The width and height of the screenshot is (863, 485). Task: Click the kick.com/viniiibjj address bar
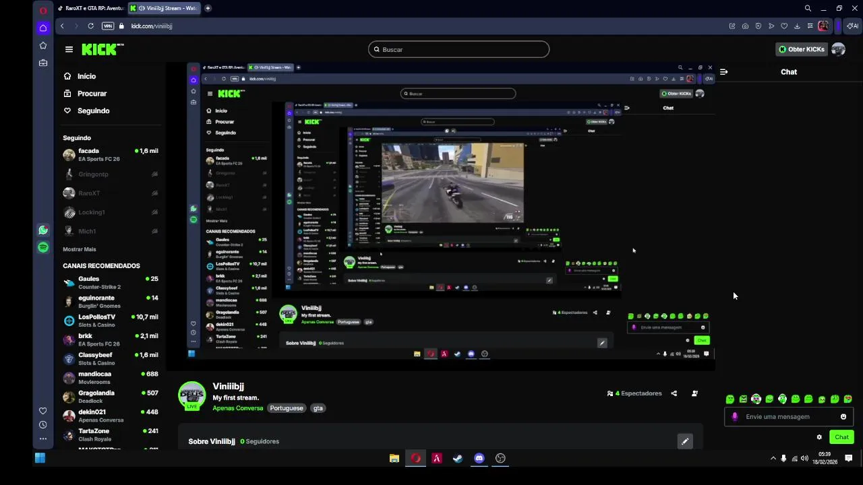pos(152,26)
